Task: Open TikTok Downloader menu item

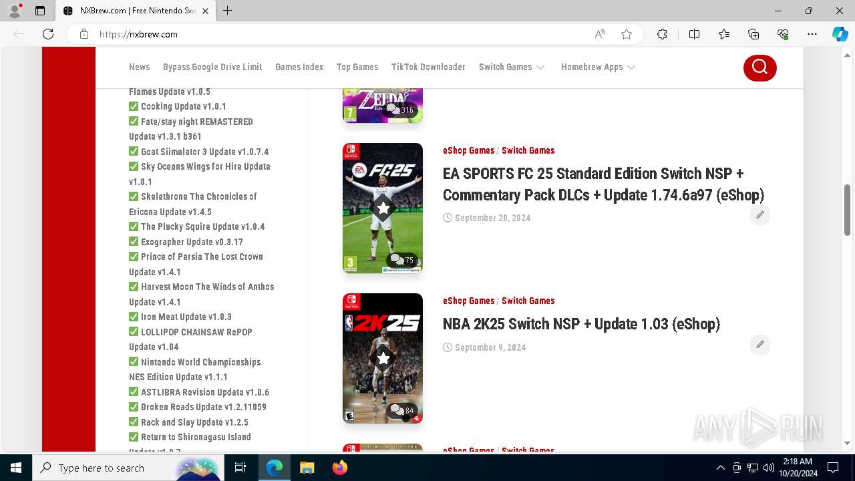Action: pyautogui.click(x=428, y=67)
